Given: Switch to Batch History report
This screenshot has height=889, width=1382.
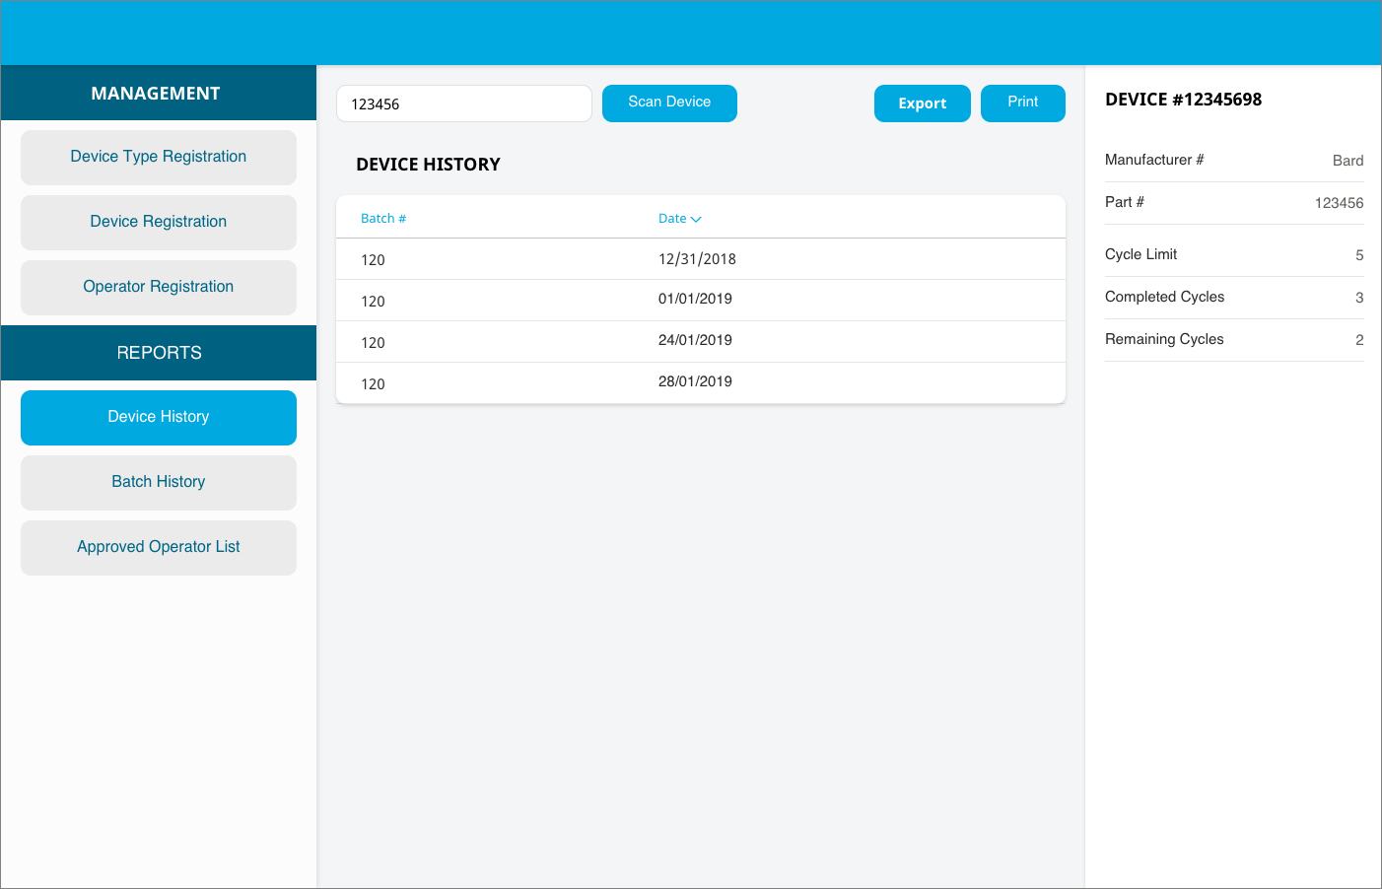Looking at the screenshot, I should click(x=158, y=482).
